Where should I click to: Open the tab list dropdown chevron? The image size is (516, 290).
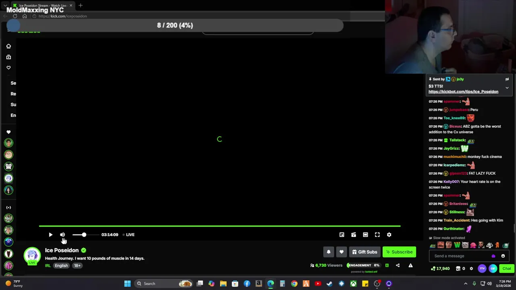pos(5,5)
